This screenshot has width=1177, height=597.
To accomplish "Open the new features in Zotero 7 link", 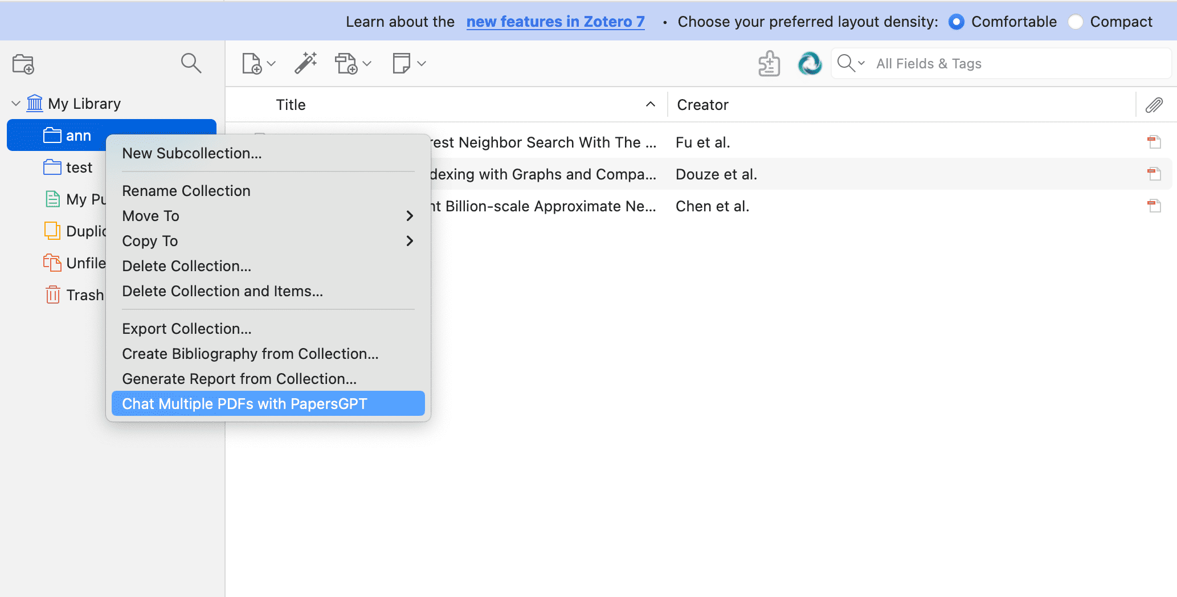I will pyautogui.click(x=555, y=21).
